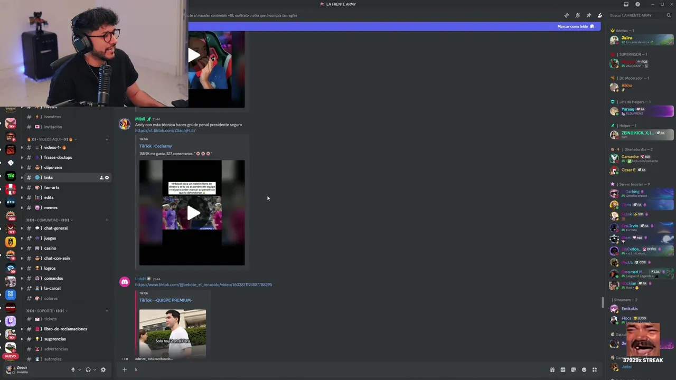Viewport: 676px width, 380px height.
Task: Collapse the VIDEOS AQUI category
Action: click(51, 139)
